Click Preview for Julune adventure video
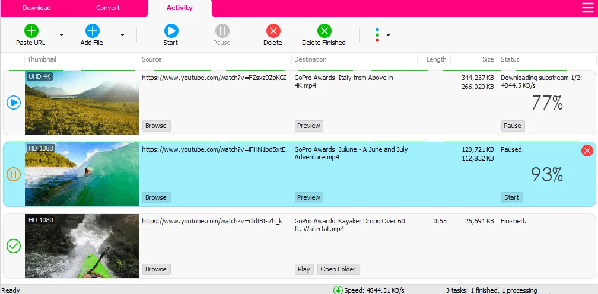Viewport: 598px width, 294px height. (309, 197)
